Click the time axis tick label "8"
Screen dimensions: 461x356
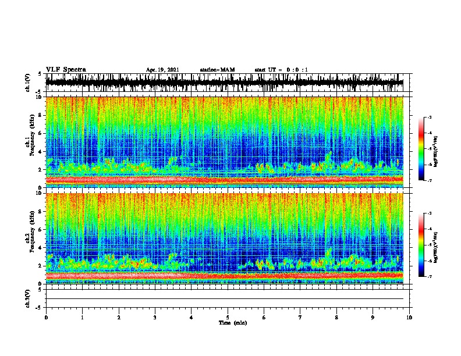pos(336,318)
